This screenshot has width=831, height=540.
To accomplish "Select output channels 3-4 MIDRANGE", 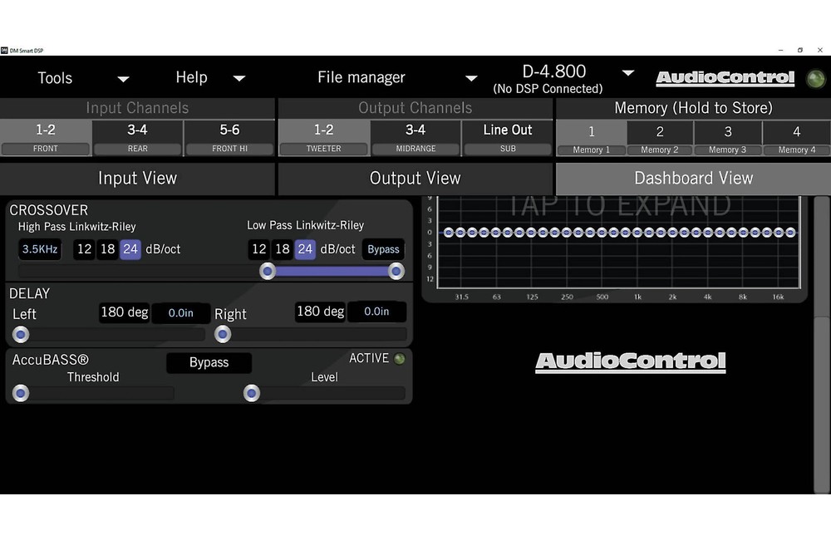I will coord(415,138).
